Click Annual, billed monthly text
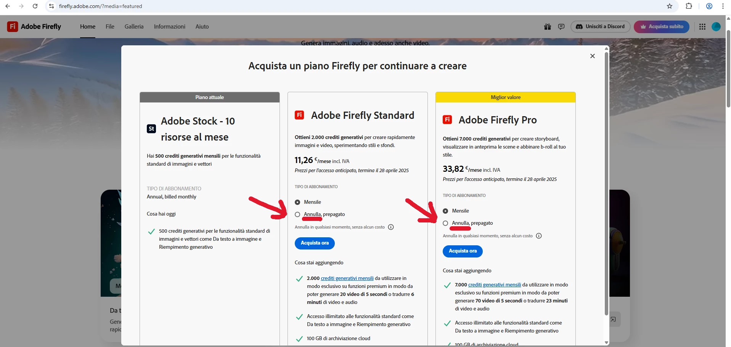731x347 pixels. (x=172, y=197)
